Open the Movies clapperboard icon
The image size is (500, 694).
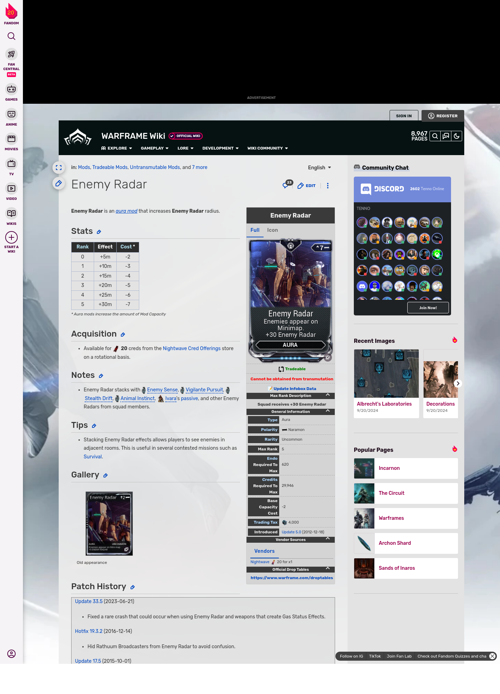(x=11, y=139)
